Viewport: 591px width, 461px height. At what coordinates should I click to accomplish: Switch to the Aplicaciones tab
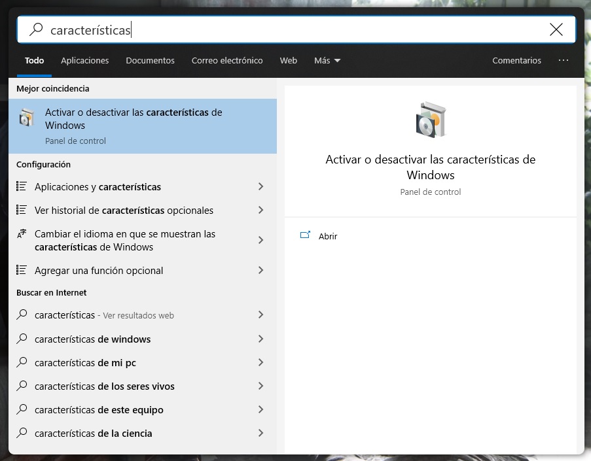[x=84, y=60]
